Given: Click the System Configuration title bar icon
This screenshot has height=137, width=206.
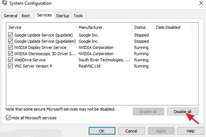Looking at the screenshot, I should (x=4, y=3).
